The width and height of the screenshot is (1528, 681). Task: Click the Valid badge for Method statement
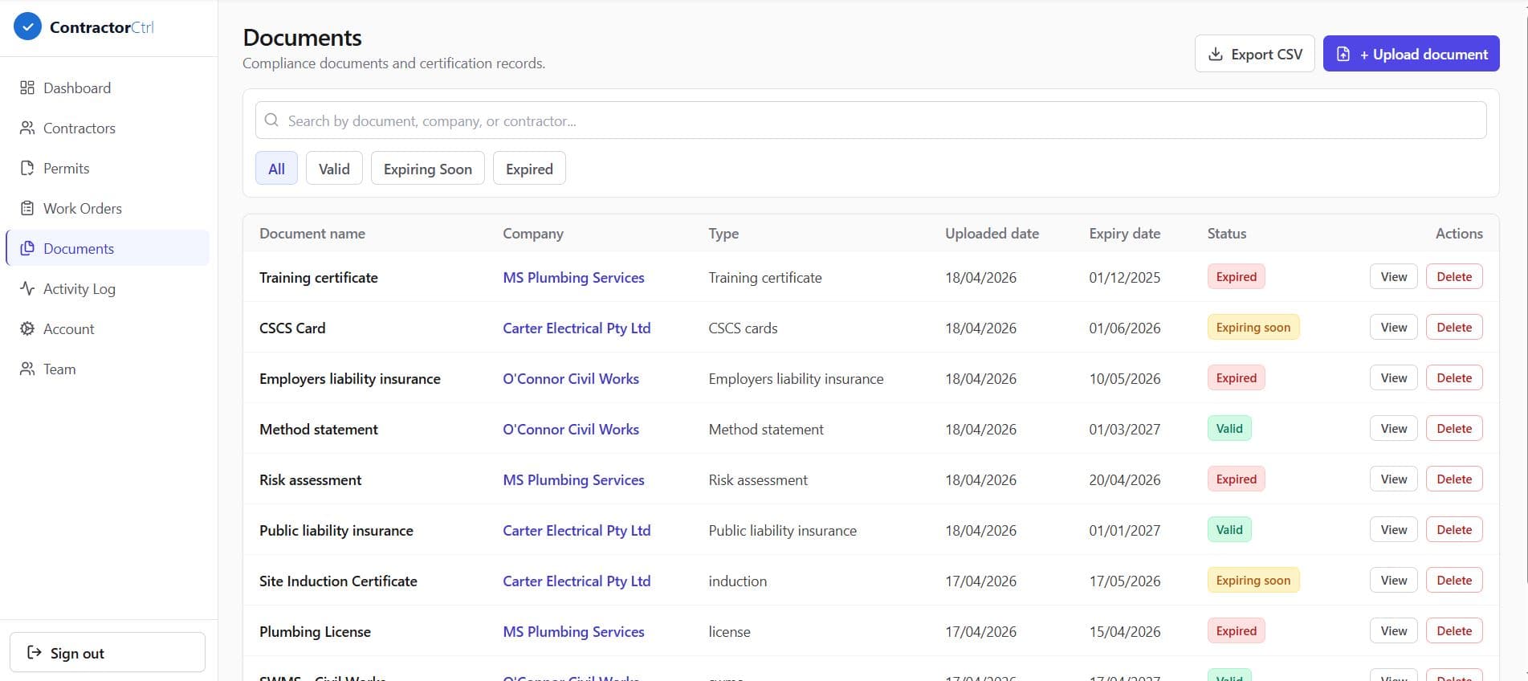pos(1229,428)
